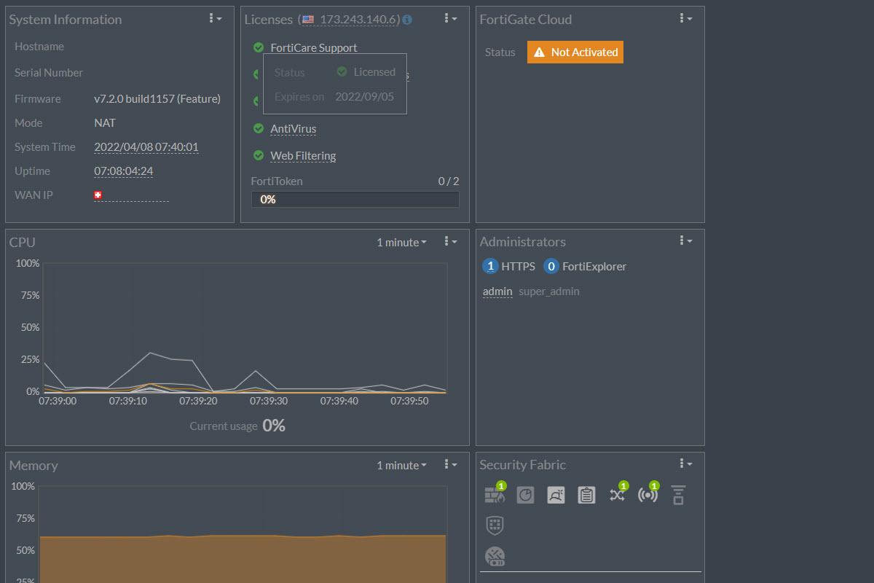Click the blue info icon next to Licenses IP
Image resolution: width=874 pixels, height=583 pixels.
[407, 20]
